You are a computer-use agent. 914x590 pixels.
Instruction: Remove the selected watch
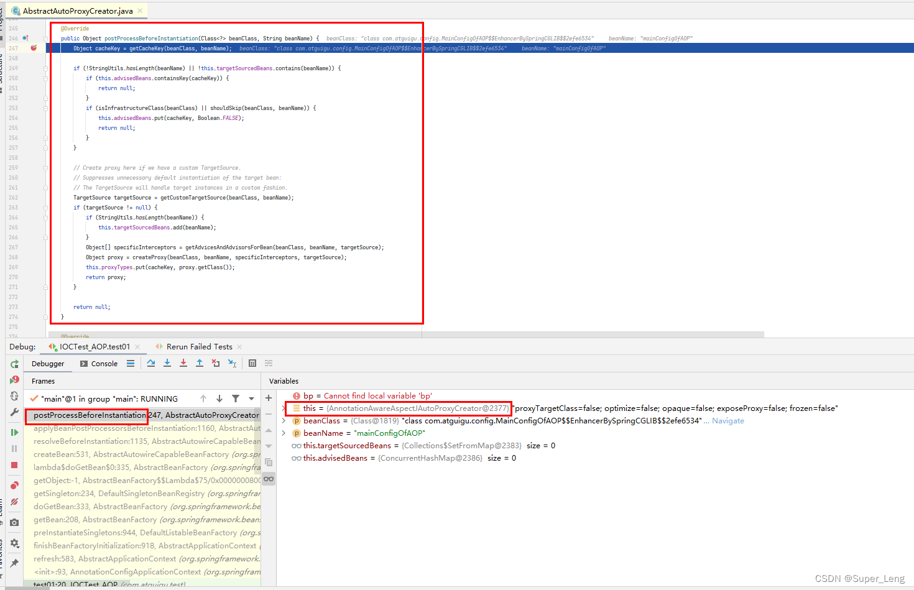pyautogui.click(x=269, y=414)
